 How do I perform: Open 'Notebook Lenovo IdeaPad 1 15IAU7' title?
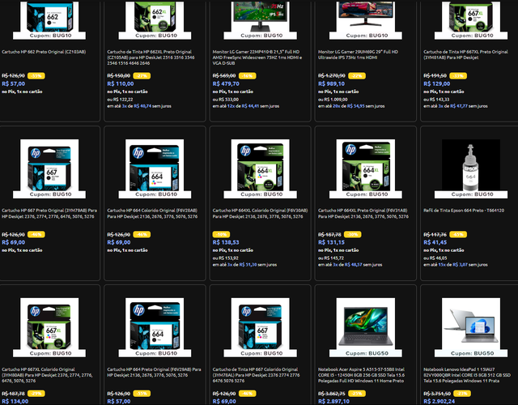[467, 375]
